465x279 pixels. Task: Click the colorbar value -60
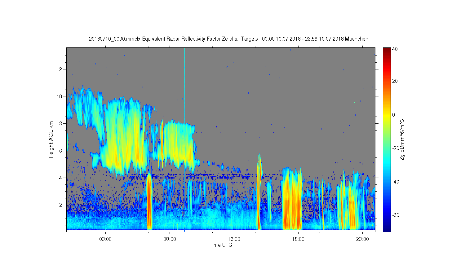(396, 215)
